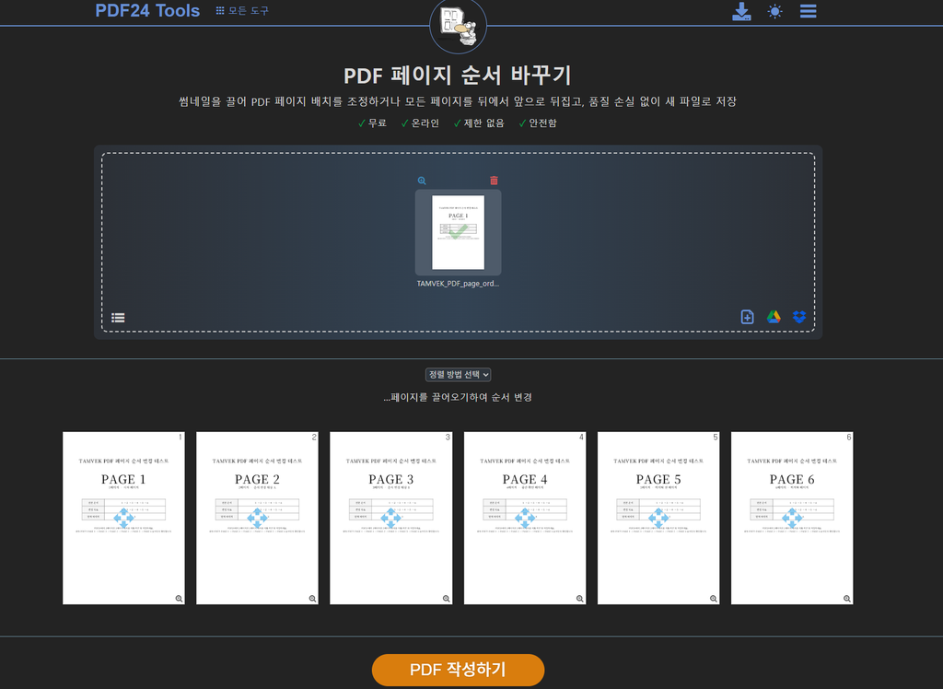Zoom into PAGE 1 with its magnifier
943x689 pixels.
[x=179, y=599]
